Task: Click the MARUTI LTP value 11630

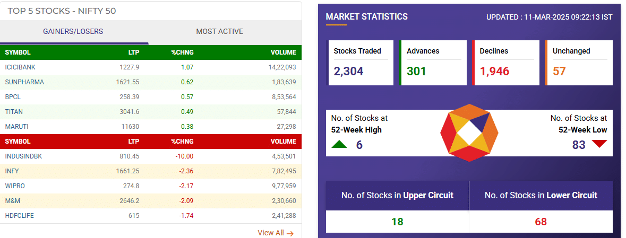Action: click(131, 126)
